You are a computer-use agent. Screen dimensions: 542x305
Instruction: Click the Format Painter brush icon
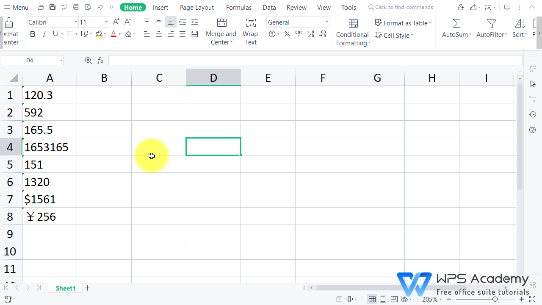[x=8, y=23]
